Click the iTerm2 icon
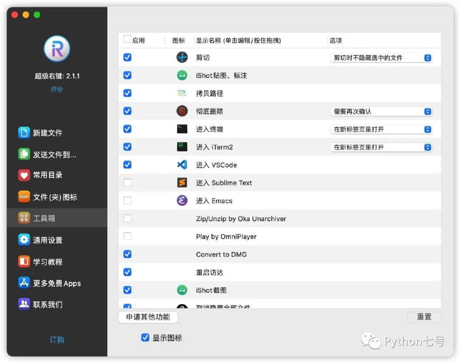This screenshot has width=460, height=363. coord(182,147)
